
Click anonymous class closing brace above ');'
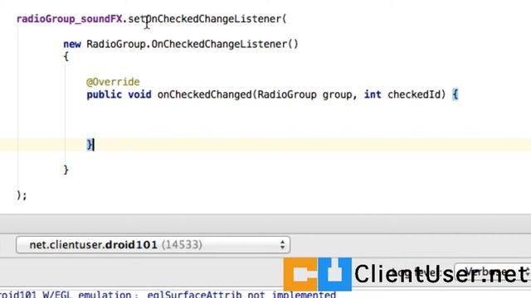tap(66, 170)
